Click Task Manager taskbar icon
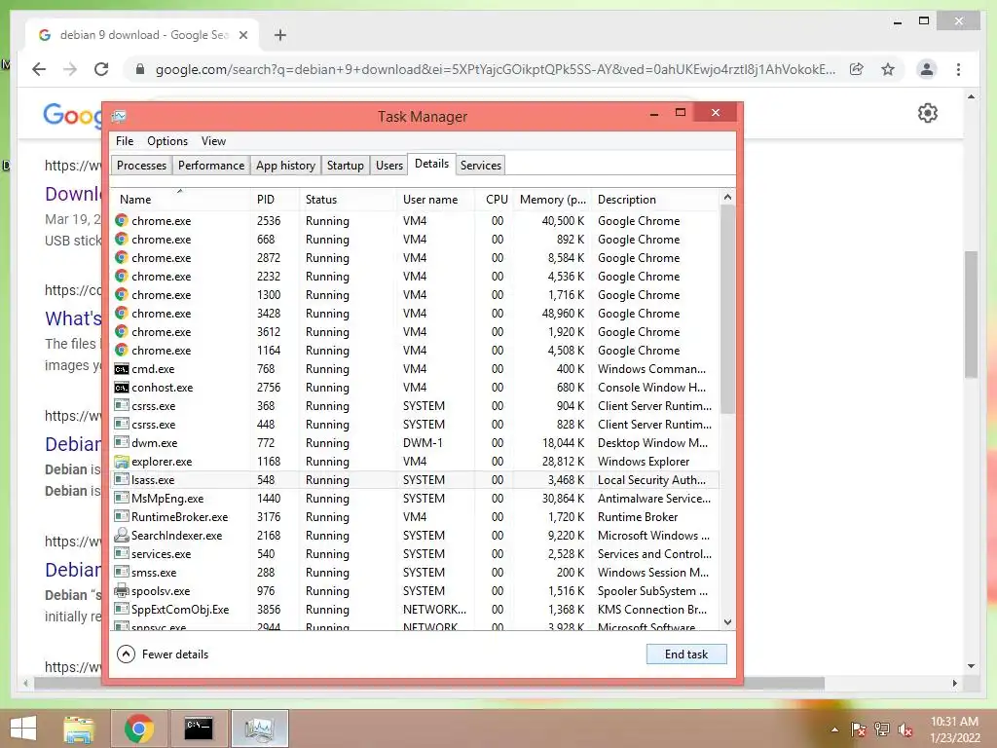 click(259, 729)
